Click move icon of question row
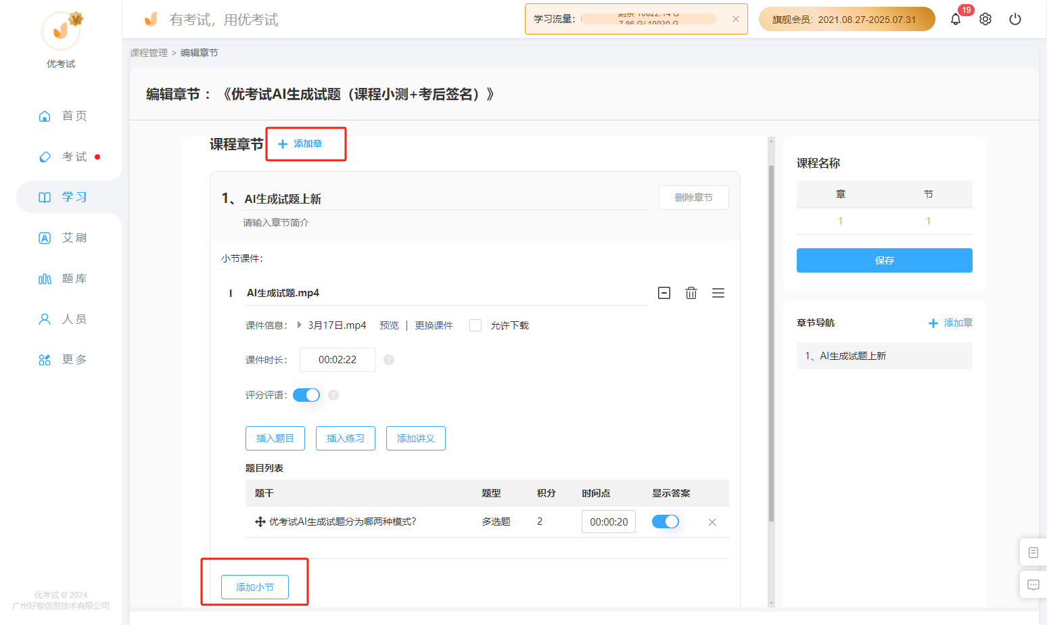Screen dimensions: 1047x625 coord(260,522)
